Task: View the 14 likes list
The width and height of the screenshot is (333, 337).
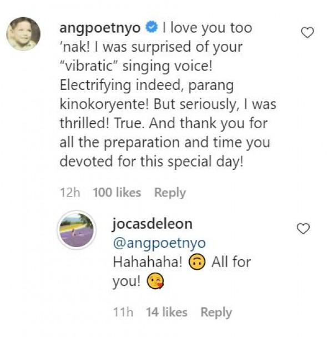Action: tap(167, 313)
